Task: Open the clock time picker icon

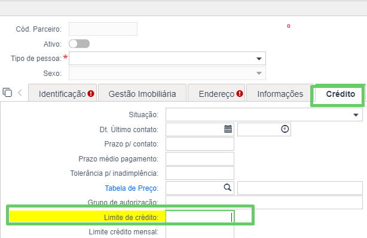Action: 285,129
